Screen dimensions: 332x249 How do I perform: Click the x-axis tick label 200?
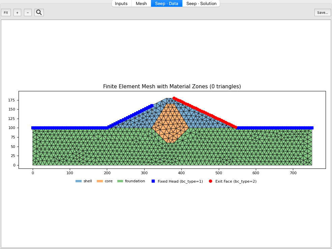(107, 173)
